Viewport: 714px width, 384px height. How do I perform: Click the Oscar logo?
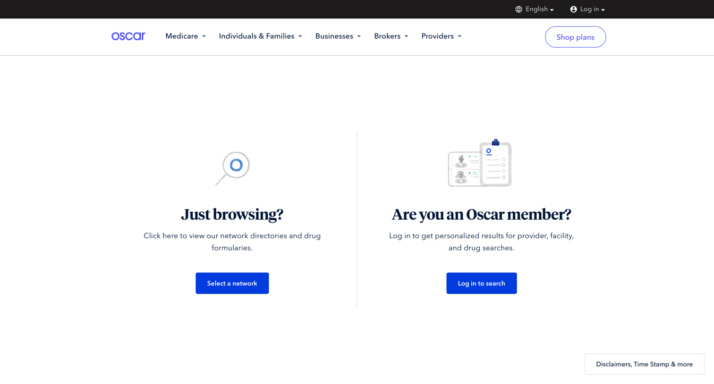[128, 36]
